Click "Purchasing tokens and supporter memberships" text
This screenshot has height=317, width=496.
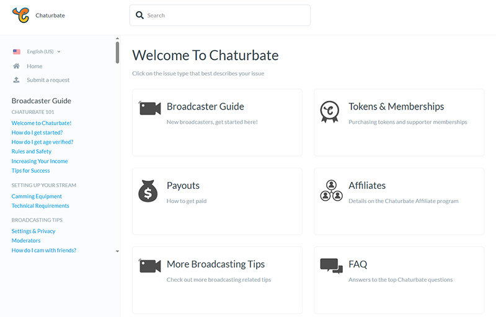[x=408, y=122]
